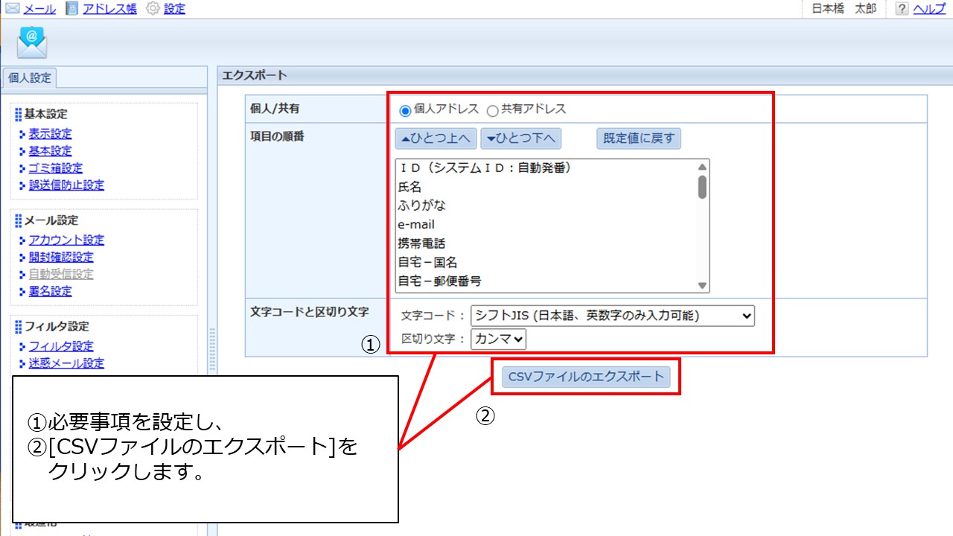Click the list scrollbar down arrow
The image size is (953, 536).
(702, 285)
